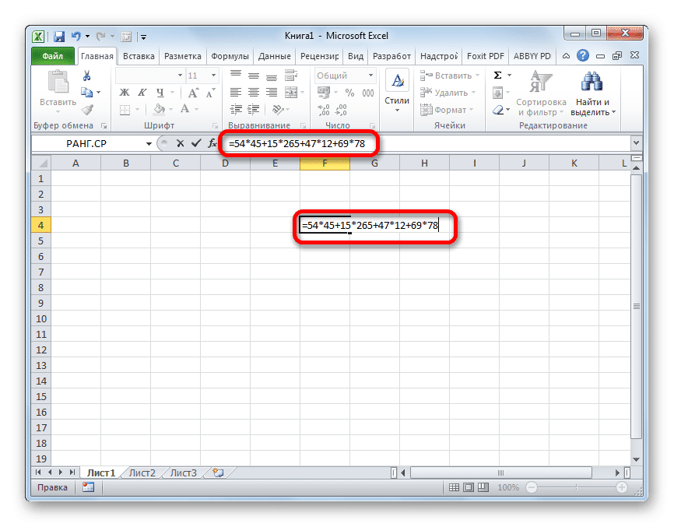Align text to the right
The image size is (674, 527).
pyautogui.click(x=272, y=92)
